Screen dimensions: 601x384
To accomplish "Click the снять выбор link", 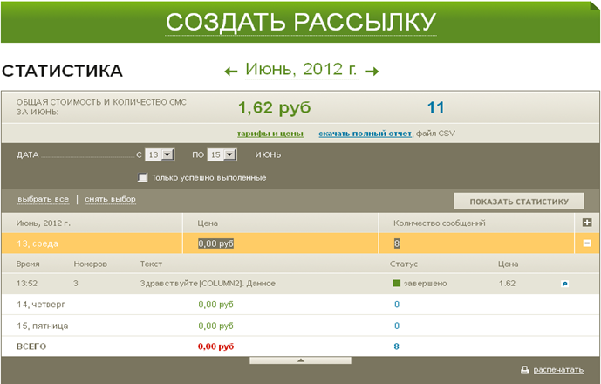I will click(x=110, y=199).
